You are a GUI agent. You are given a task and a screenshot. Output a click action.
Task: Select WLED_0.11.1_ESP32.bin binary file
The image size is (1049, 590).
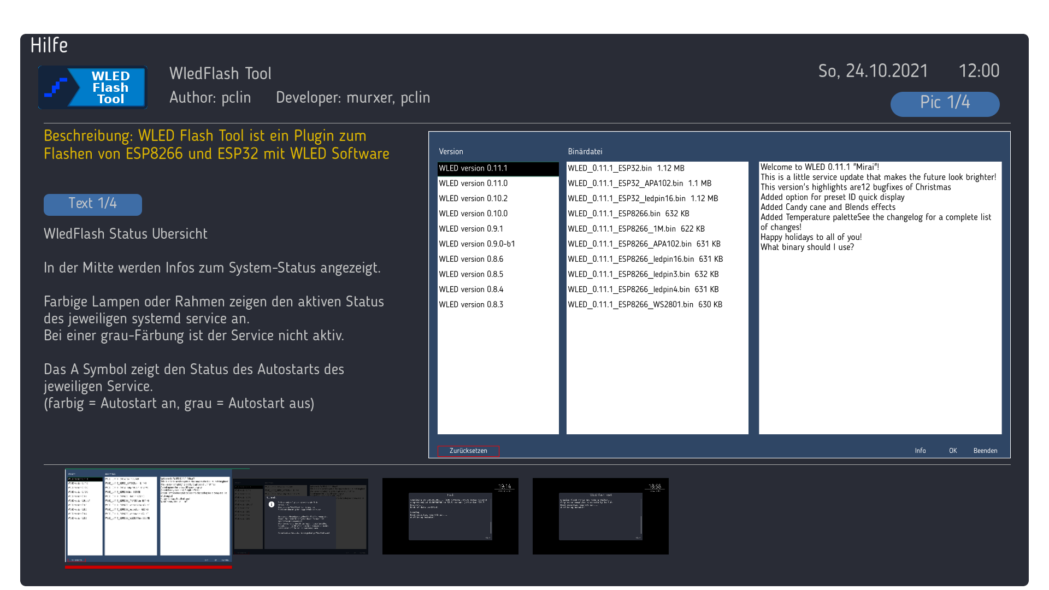pyautogui.click(x=626, y=168)
